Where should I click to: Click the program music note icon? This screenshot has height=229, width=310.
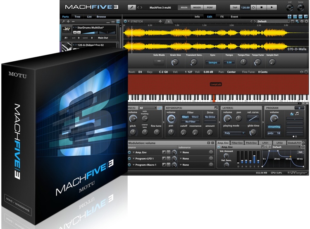297,114
